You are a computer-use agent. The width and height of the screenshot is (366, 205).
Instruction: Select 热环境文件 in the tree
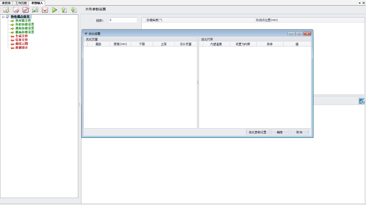coord(23,20)
